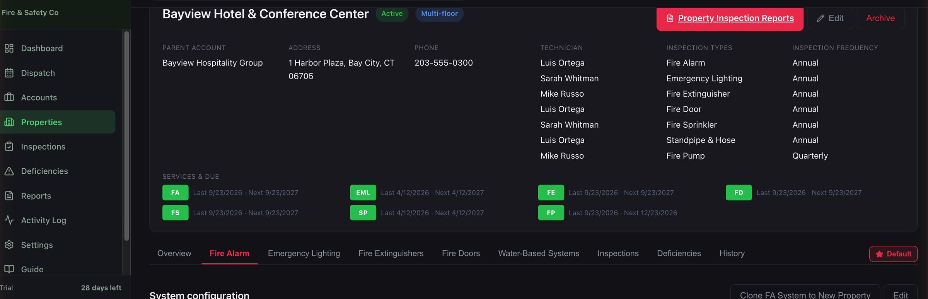The width and height of the screenshot is (928, 299).
Task: Click the Reports document icon
Action: coord(9,196)
